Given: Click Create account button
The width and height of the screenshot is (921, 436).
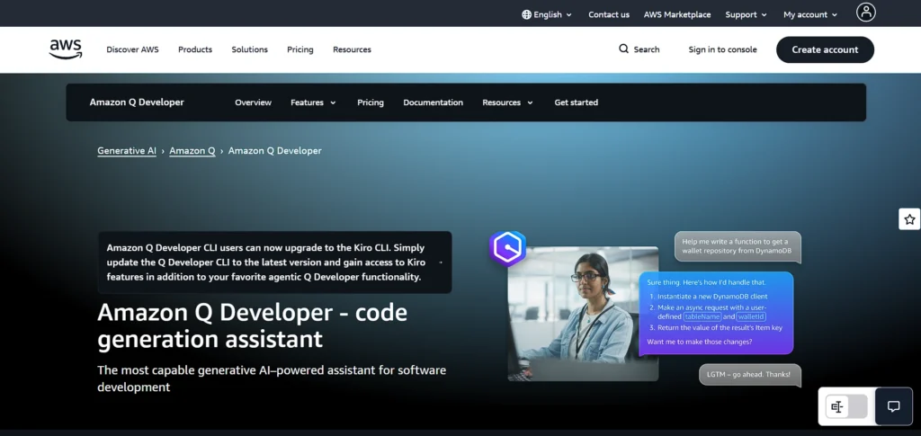Looking at the screenshot, I should pyautogui.click(x=825, y=49).
